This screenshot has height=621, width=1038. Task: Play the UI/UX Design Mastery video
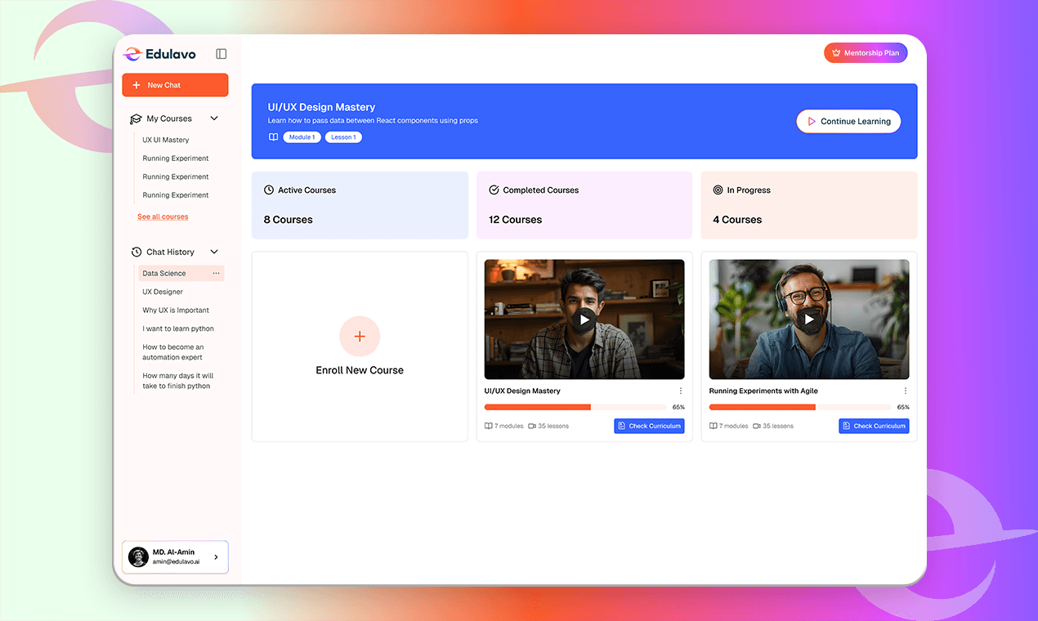click(x=584, y=319)
